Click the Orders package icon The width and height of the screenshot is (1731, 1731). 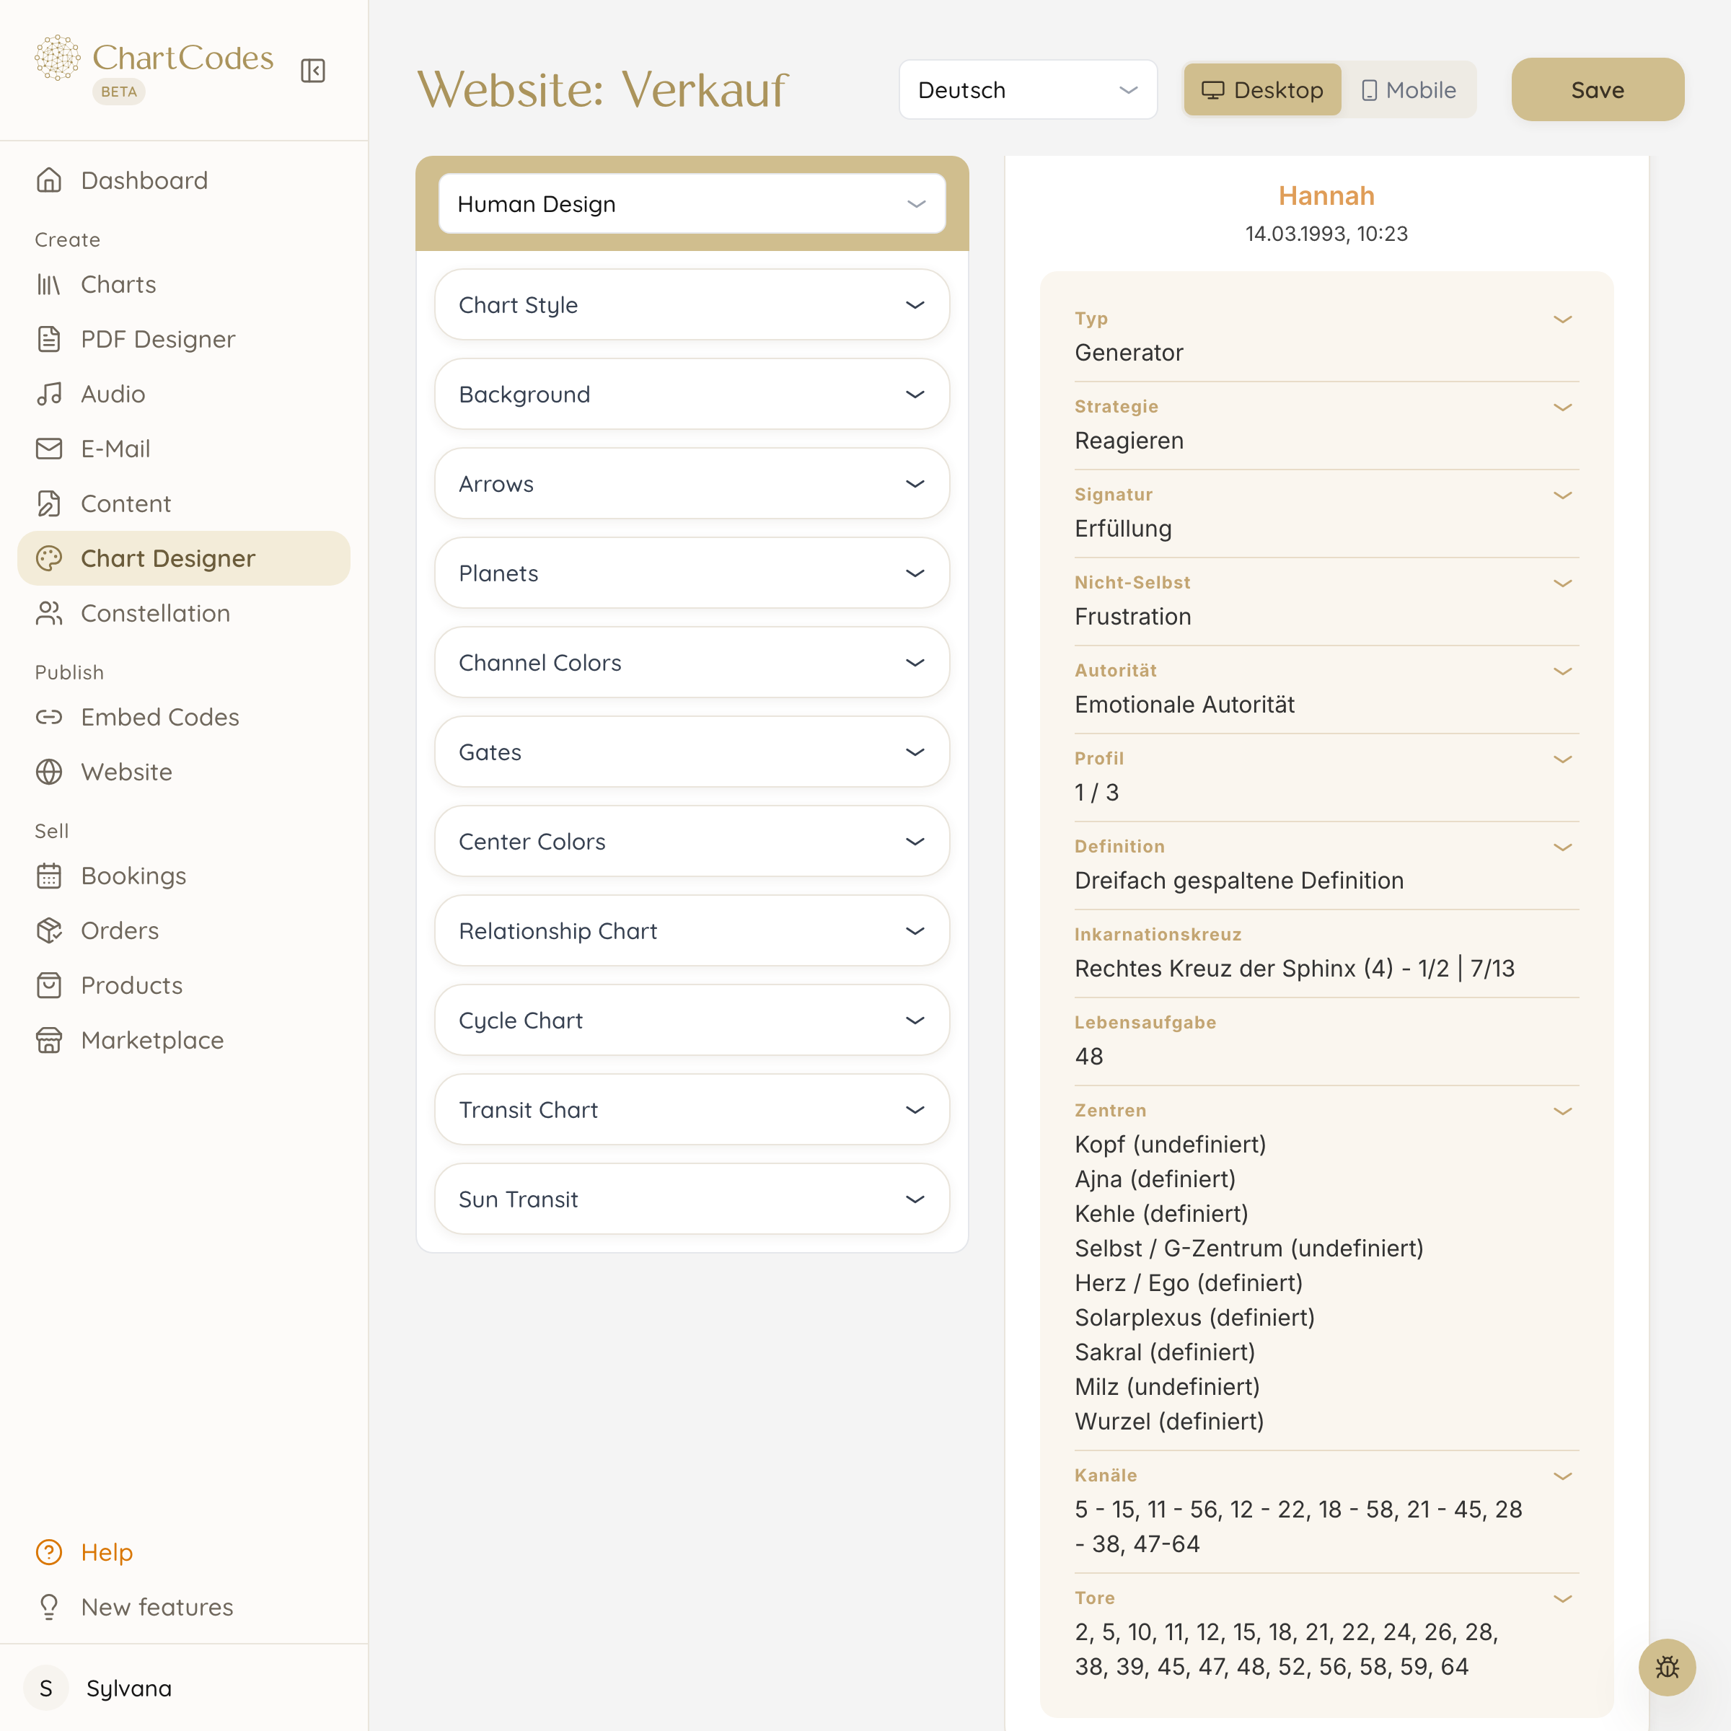coord(49,930)
